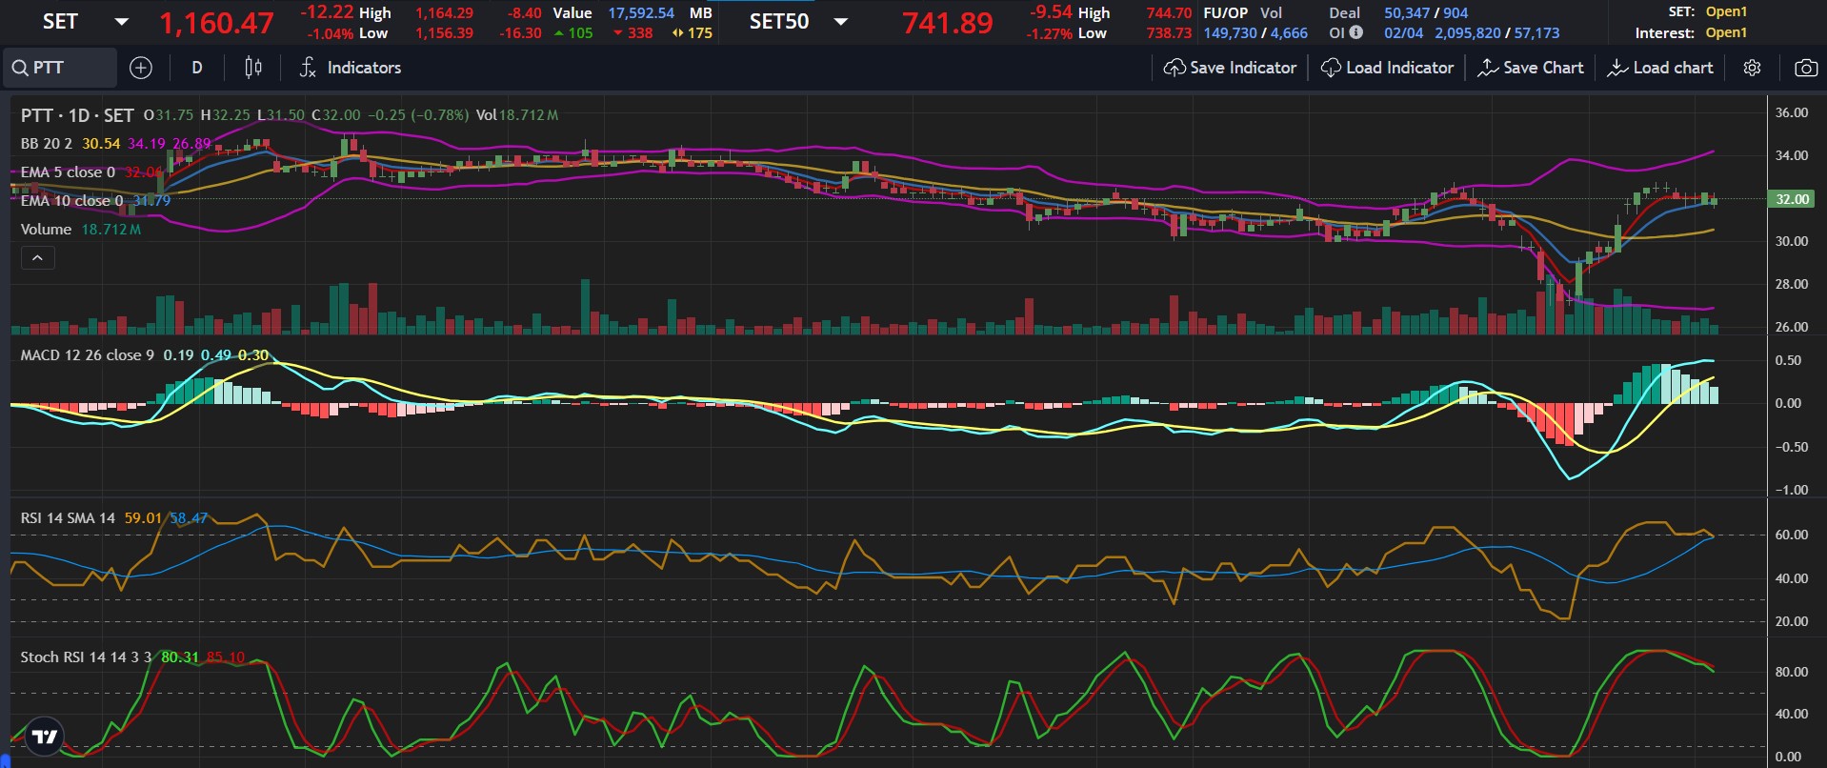Select the RSI 14 SMA 14 legend
This screenshot has width=1827, height=768.
[x=68, y=517]
